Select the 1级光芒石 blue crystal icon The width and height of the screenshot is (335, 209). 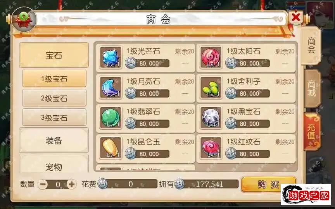tap(111, 57)
